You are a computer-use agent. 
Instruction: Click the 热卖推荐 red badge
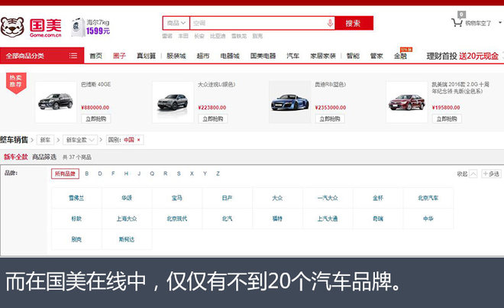coord(16,83)
